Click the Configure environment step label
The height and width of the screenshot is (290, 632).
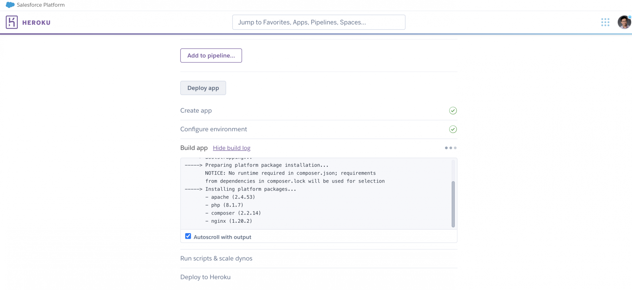coord(214,129)
